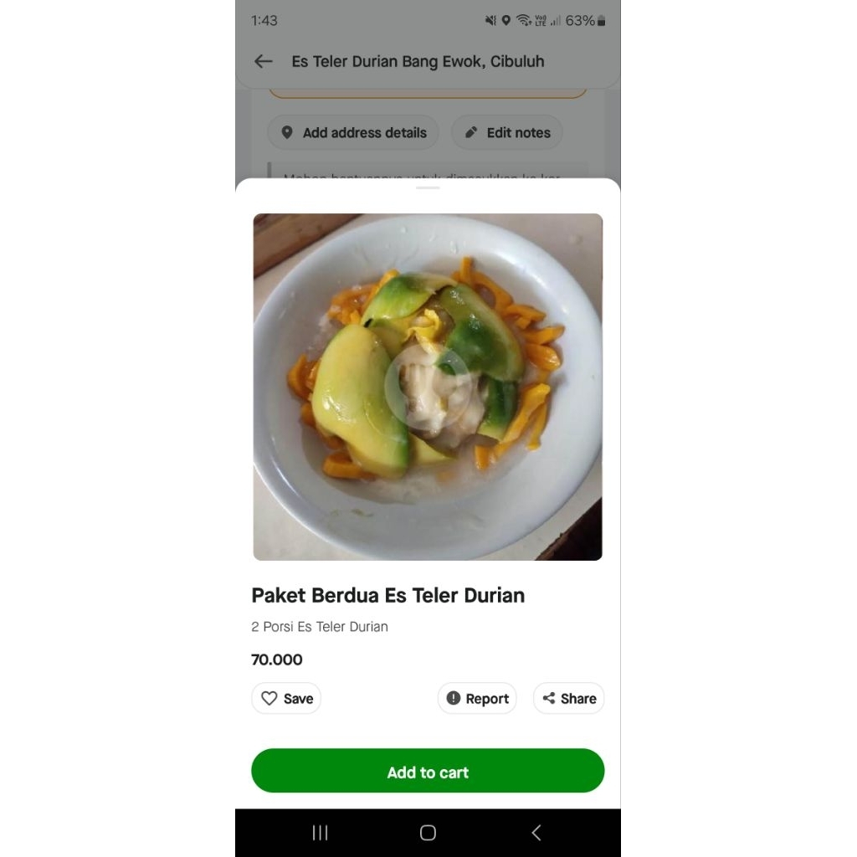Tap the 70.000 price label
857x857 pixels.
click(x=277, y=659)
